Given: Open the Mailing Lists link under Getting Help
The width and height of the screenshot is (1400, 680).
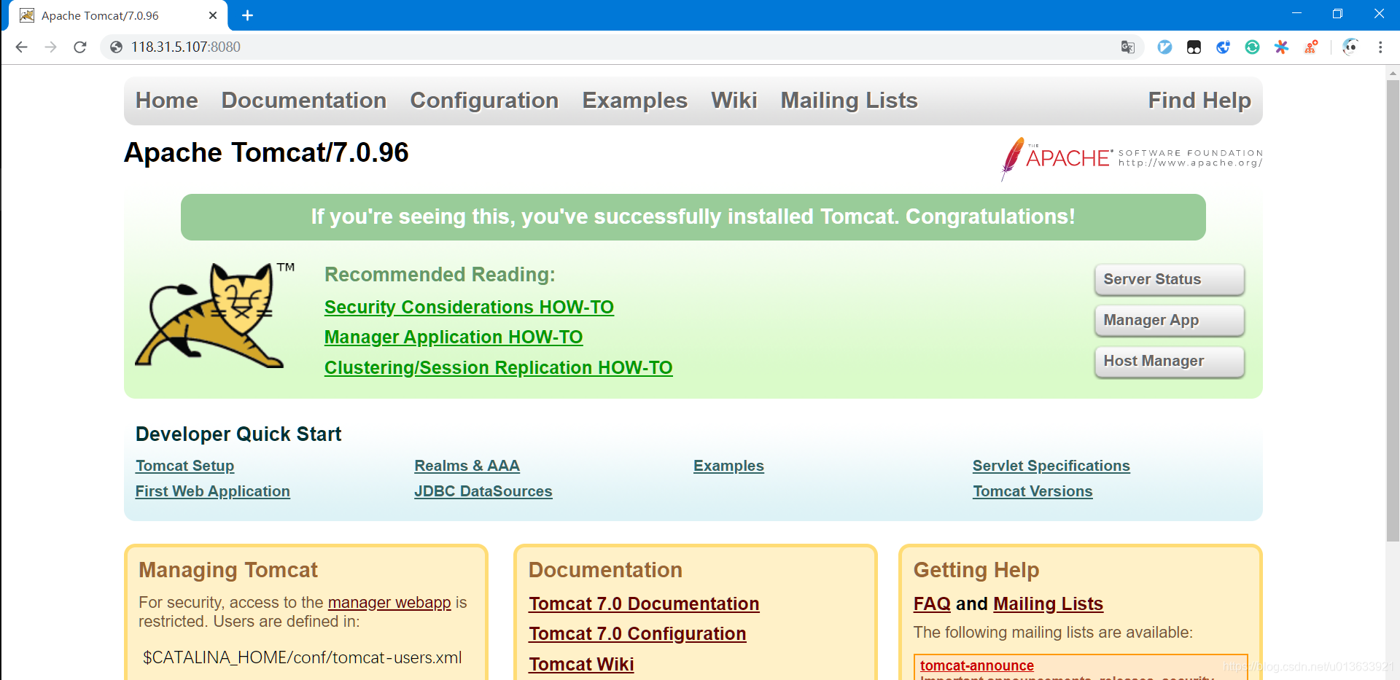Looking at the screenshot, I should pyautogui.click(x=1048, y=604).
